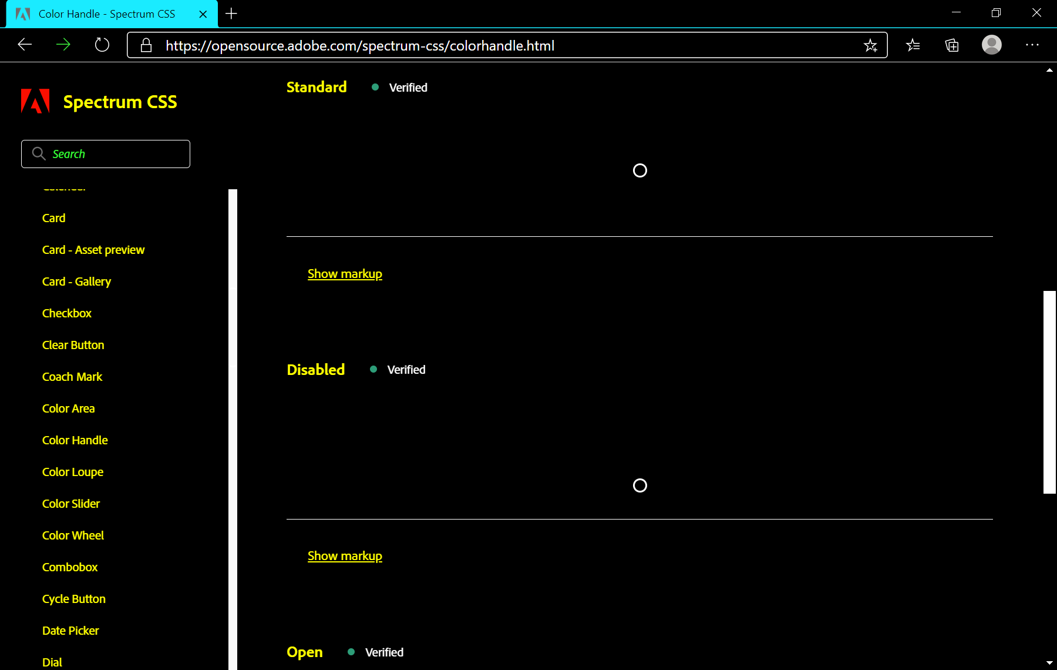This screenshot has width=1057, height=670.
Task: Select the Standard color handle circle
Action: click(639, 170)
